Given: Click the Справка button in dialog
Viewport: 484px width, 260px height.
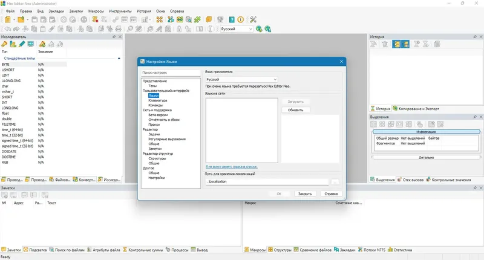Looking at the screenshot, I should [331, 193].
